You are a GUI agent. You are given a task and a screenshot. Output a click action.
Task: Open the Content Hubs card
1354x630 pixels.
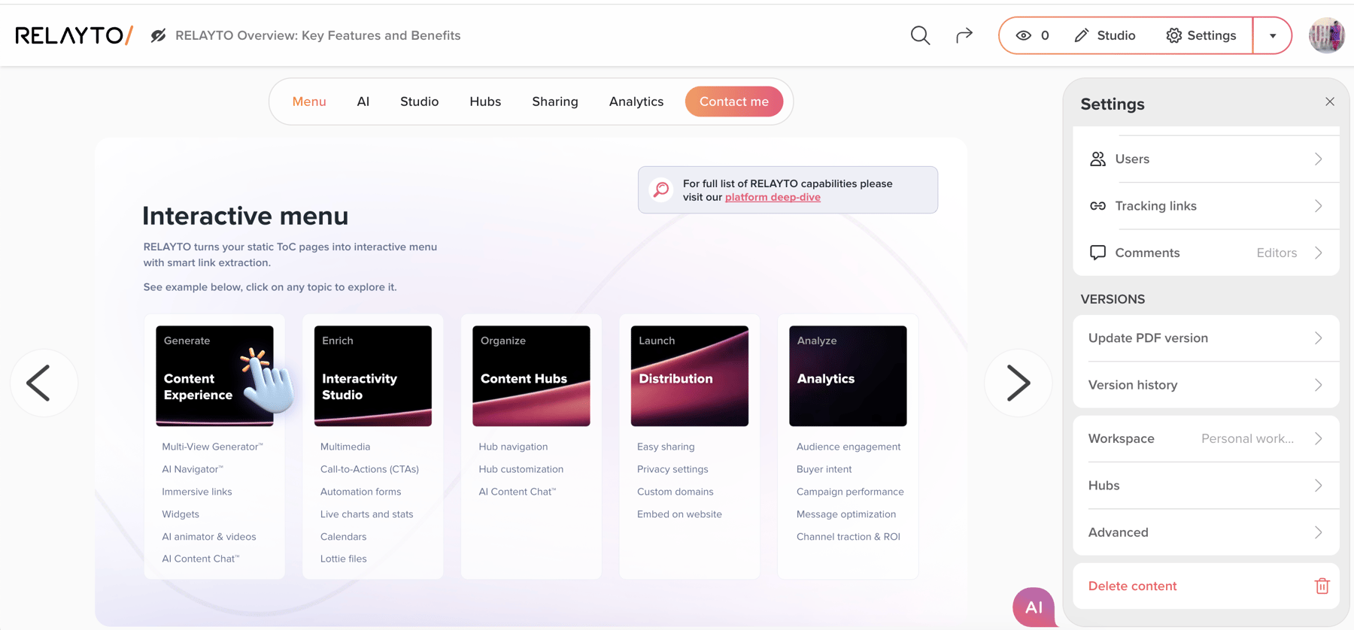pos(531,376)
